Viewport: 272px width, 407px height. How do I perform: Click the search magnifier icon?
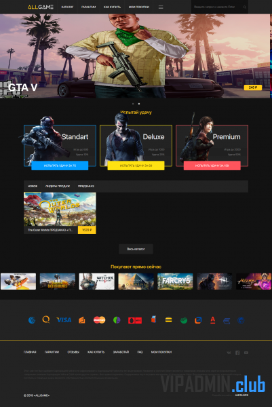(244, 7)
